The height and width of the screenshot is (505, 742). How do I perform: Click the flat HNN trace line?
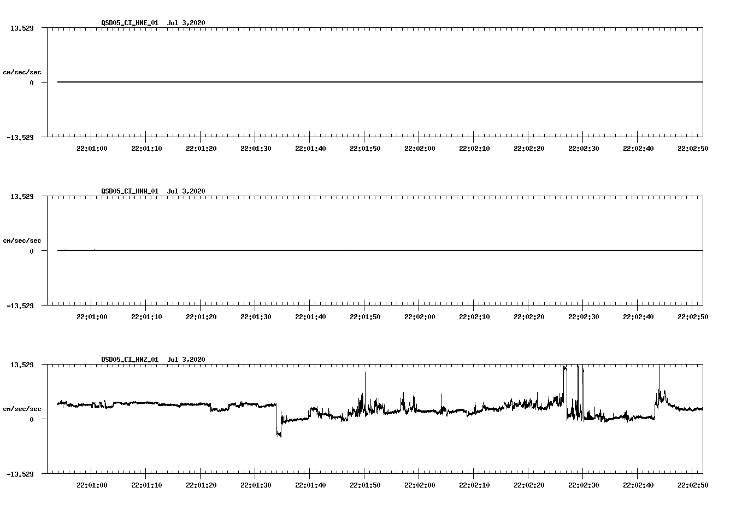380,250
